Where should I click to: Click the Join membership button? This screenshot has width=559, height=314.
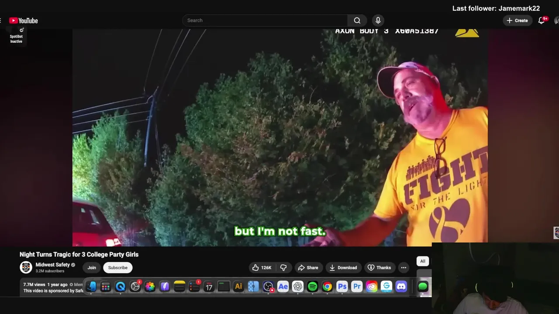[92, 268]
